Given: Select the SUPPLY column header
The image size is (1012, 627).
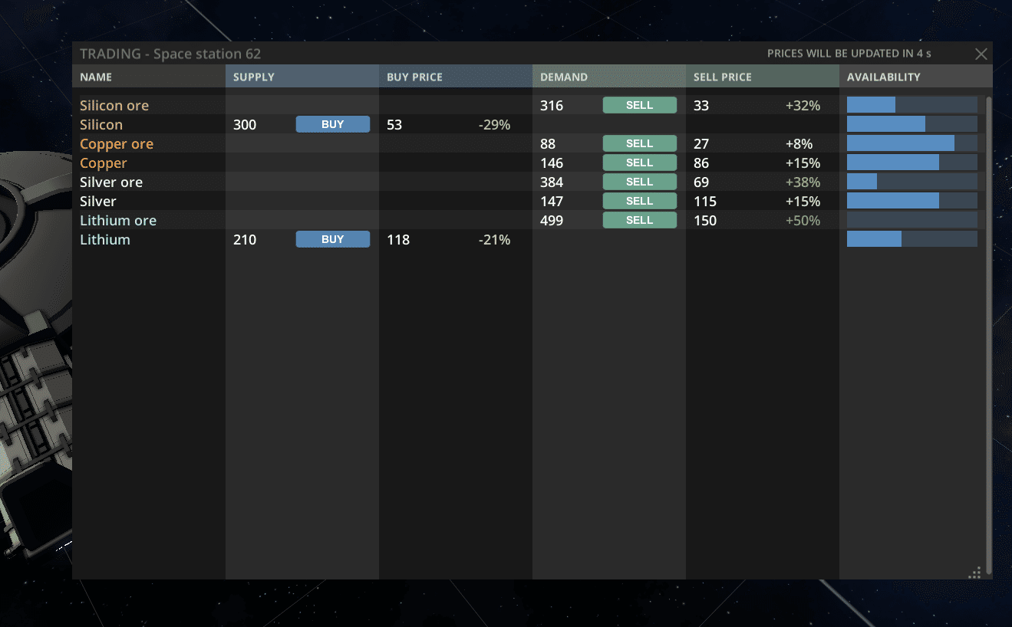Looking at the screenshot, I should click(x=302, y=77).
